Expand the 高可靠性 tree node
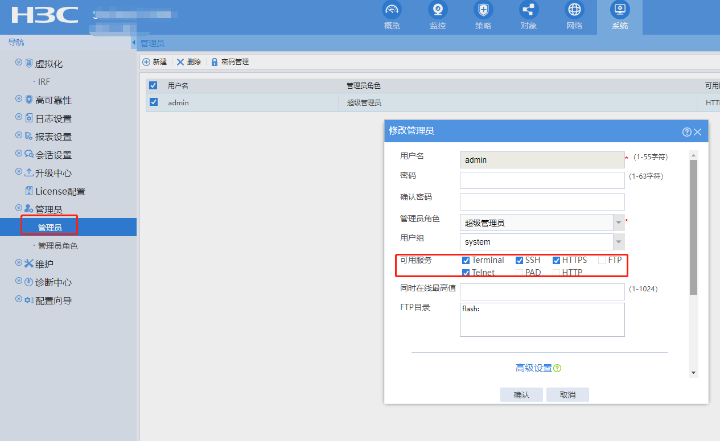The height and width of the screenshot is (441, 720). click(19, 98)
